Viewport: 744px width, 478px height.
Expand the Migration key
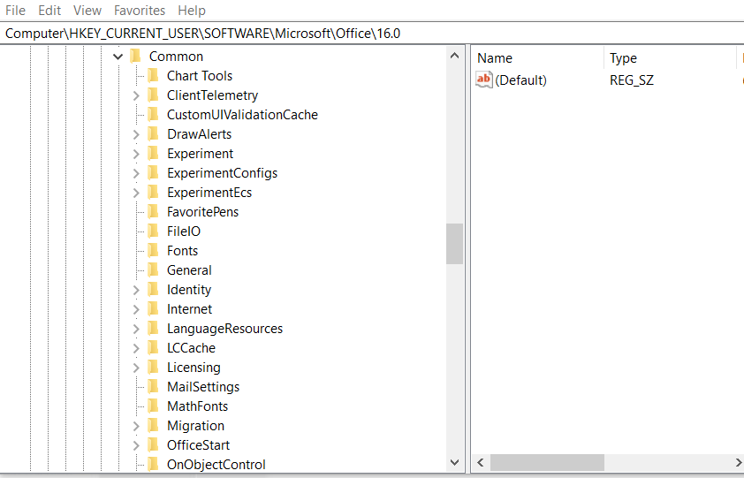136,426
